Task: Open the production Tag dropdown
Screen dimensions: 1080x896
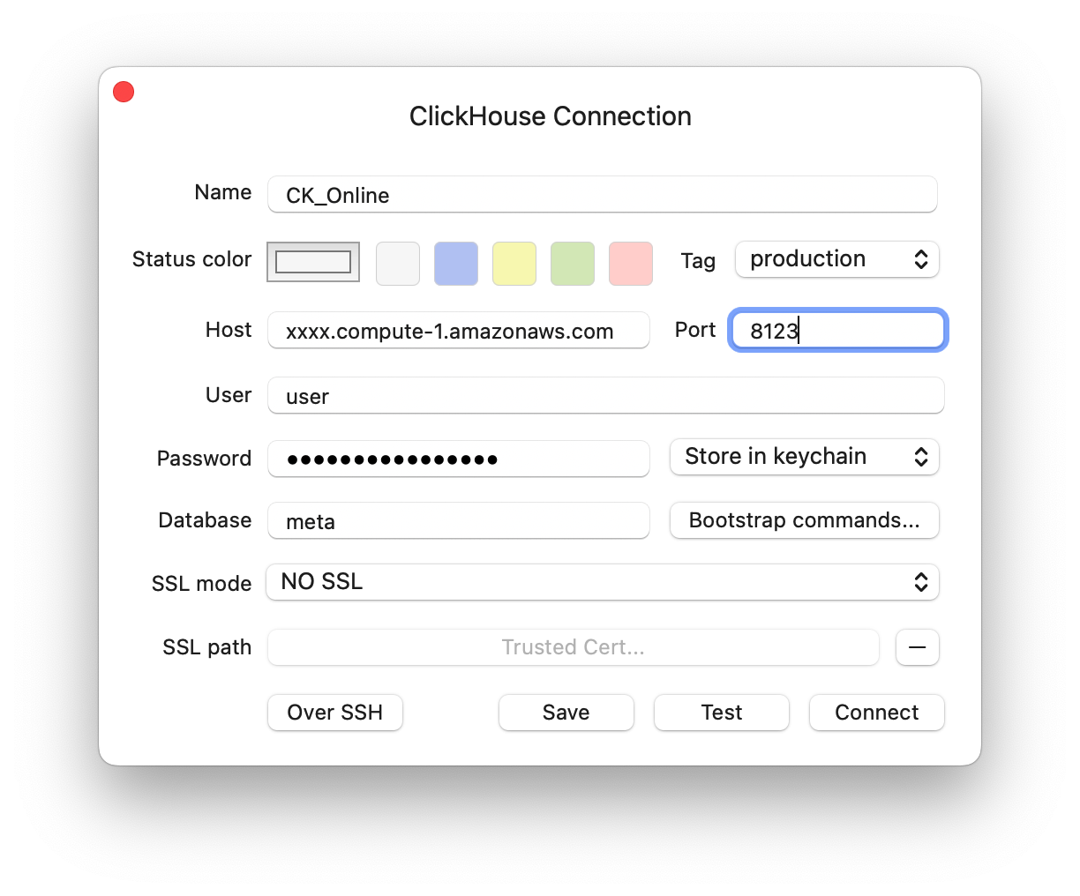Action: click(836, 259)
